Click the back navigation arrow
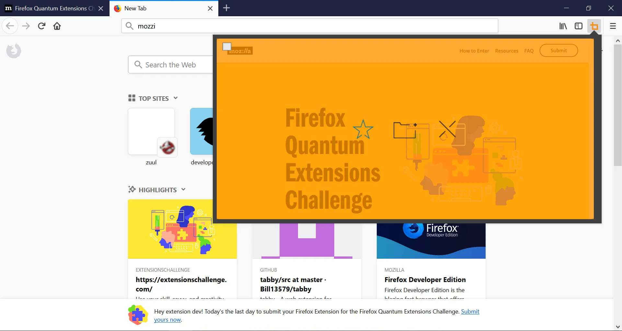622x331 pixels. pyautogui.click(x=10, y=26)
